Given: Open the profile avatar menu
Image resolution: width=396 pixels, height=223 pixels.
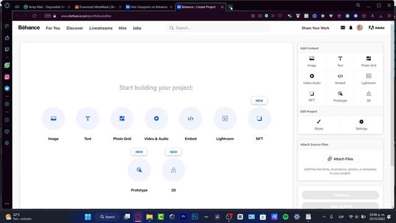Looking at the screenshot, I should click(359, 28).
